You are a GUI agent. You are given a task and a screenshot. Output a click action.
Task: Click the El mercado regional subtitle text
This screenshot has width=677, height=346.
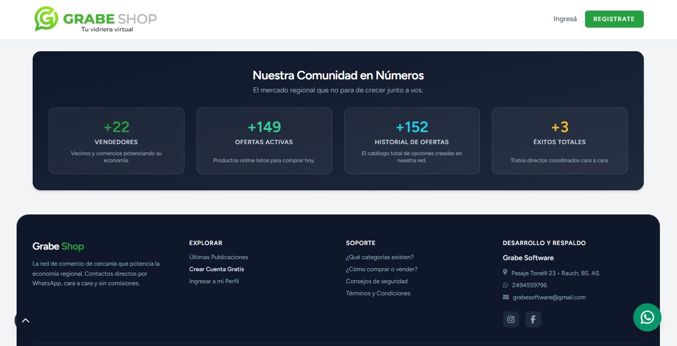click(x=338, y=90)
